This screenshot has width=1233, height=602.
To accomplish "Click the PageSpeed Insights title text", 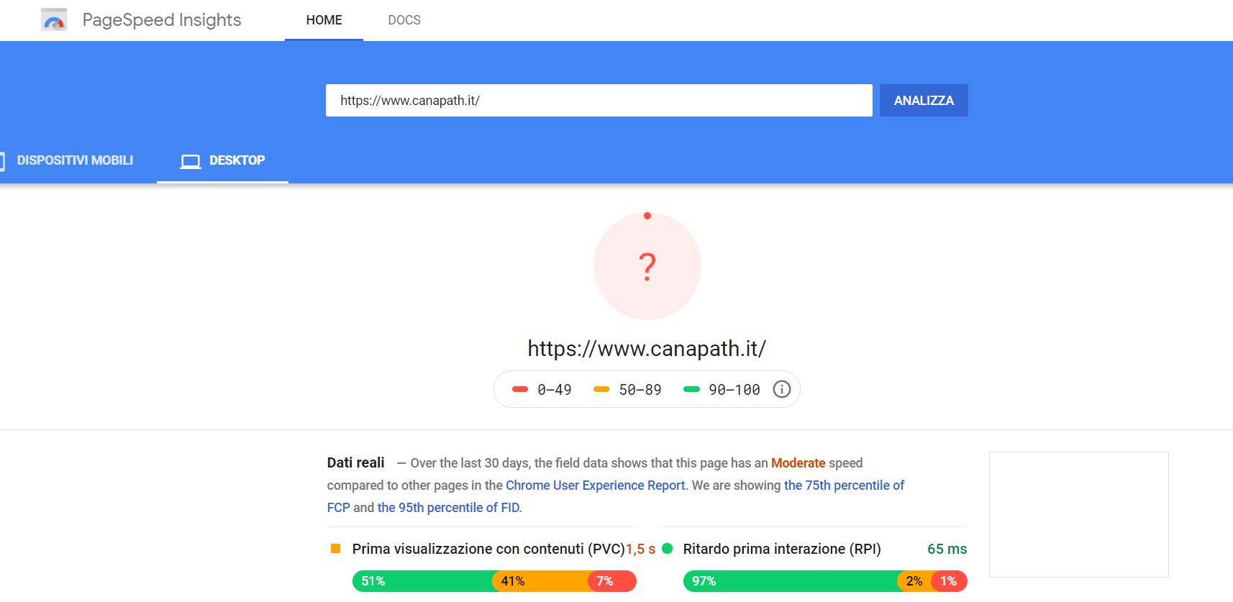I will pyautogui.click(x=162, y=20).
